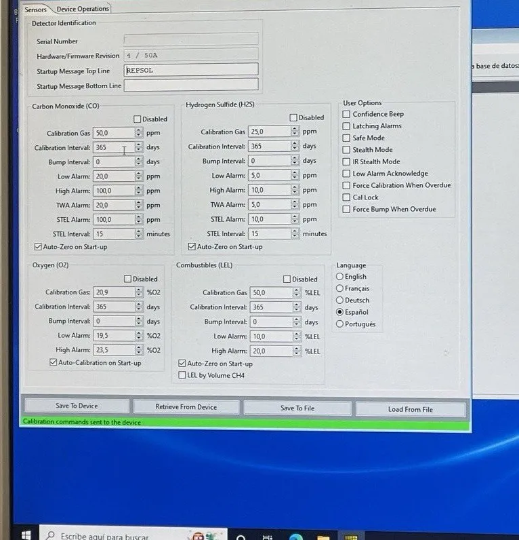Enable Force Calibration When Overdue

click(x=346, y=185)
